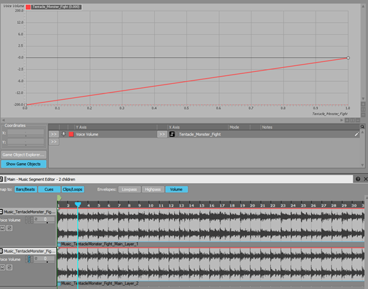Click RTPC list scroll-up arrow
The image size is (368, 289).
point(363,132)
